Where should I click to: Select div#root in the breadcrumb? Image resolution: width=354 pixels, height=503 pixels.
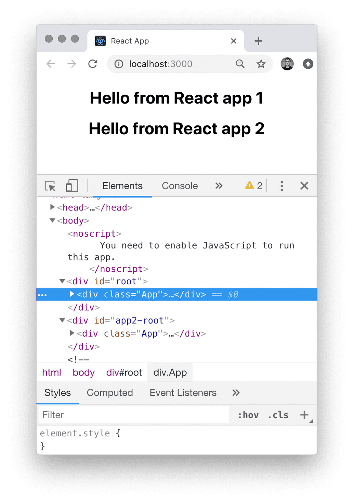[x=124, y=372]
